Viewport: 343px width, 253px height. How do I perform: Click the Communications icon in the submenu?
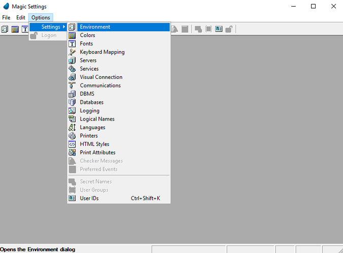(72, 86)
